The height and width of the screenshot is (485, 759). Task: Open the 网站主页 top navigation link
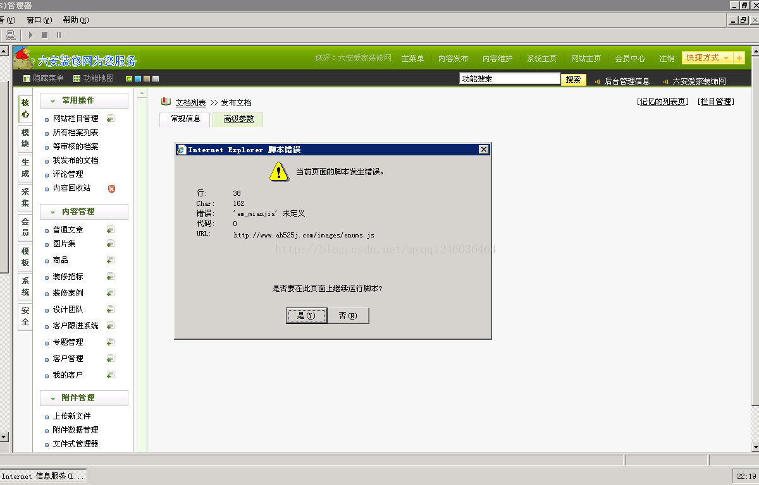pyautogui.click(x=586, y=58)
